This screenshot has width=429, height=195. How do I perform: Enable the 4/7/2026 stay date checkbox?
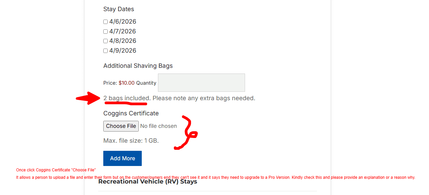(105, 32)
